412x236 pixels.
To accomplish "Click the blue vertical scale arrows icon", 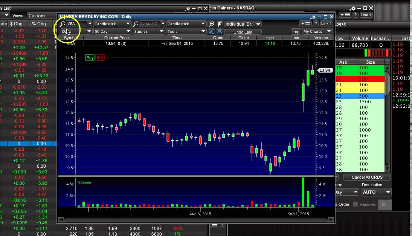I will pyautogui.click(x=211, y=32).
